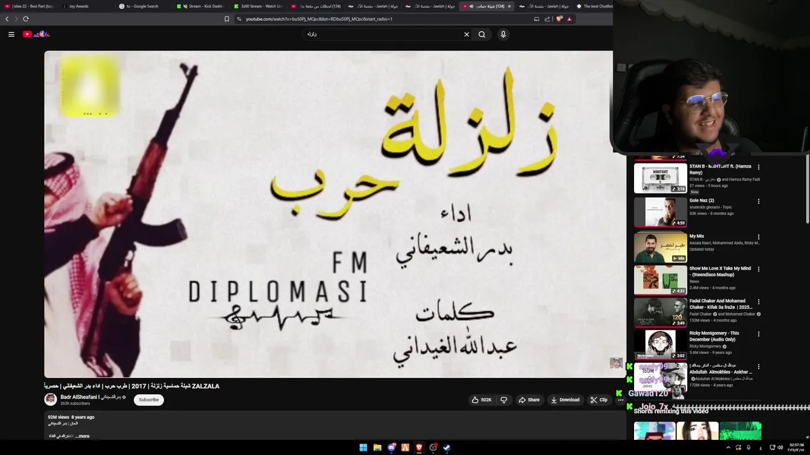Image resolution: width=810 pixels, height=455 pixels.
Task: Open Steam from the taskbar
Action: click(x=447, y=447)
